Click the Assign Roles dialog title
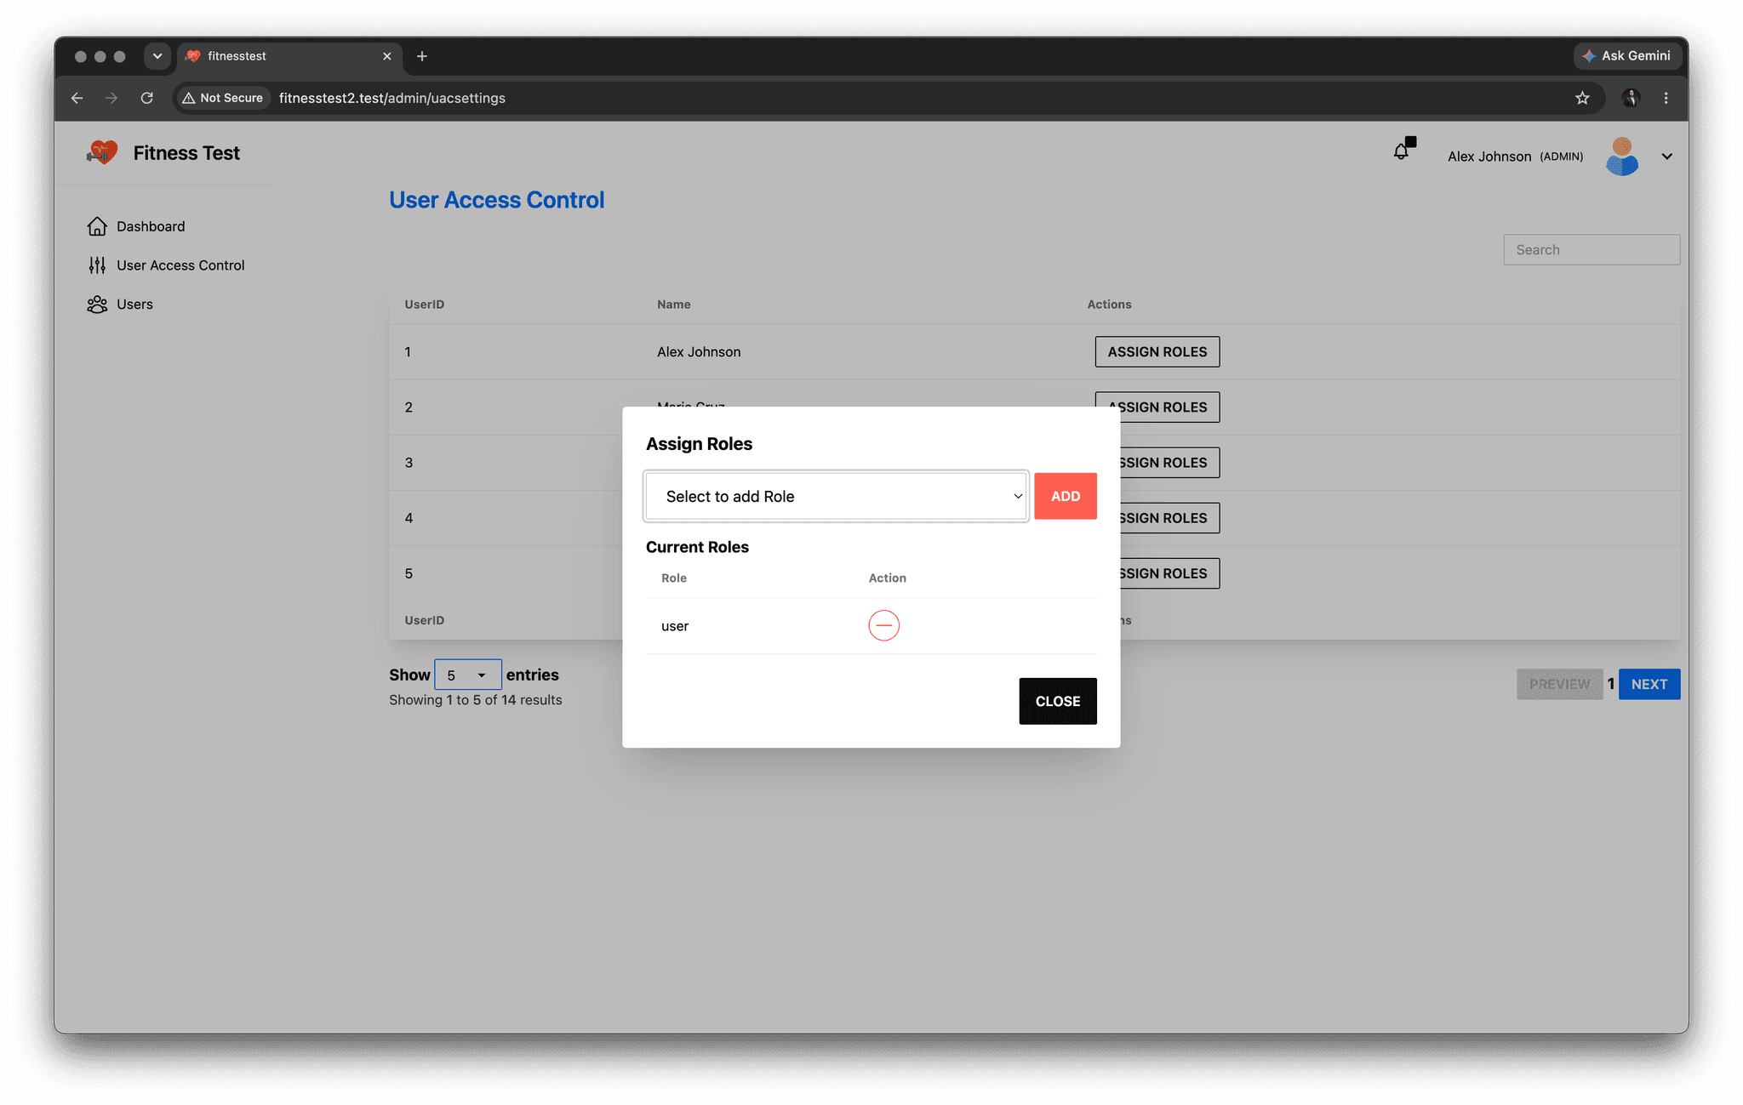The image size is (1743, 1105). tap(699, 444)
